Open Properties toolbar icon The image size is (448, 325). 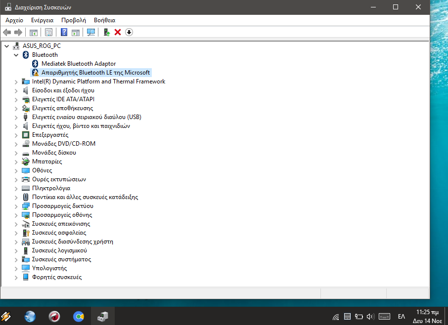pos(48,32)
